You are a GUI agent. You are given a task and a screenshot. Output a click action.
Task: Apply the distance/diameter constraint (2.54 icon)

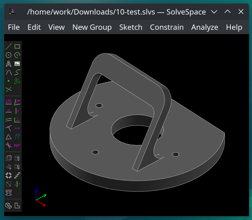tap(9, 102)
